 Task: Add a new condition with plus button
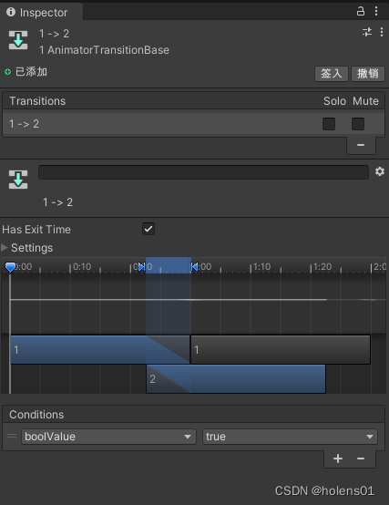338,459
